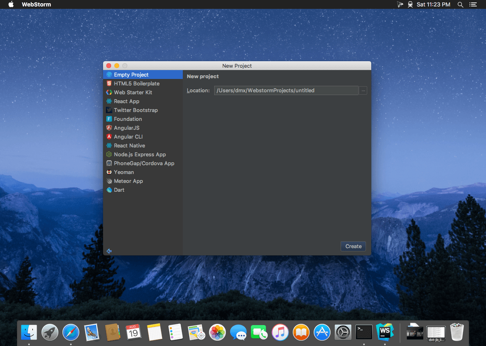Viewport: 486px width, 346px height.
Task: Click the Angular CLI red icon
Action: pyautogui.click(x=109, y=137)
